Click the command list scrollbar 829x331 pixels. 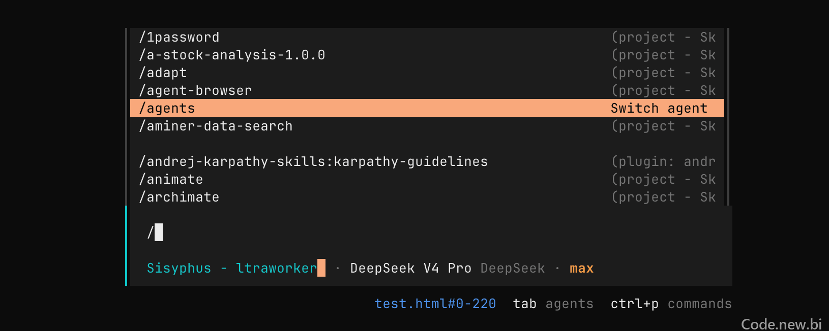[x=728, y=117]
